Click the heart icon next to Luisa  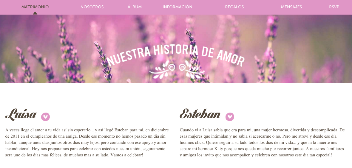pyautogui.click(x=45, y=117)
